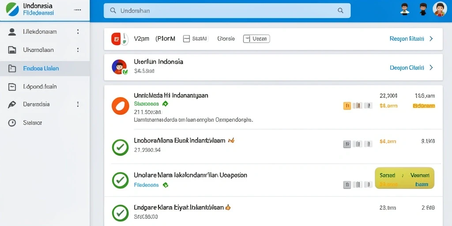Select the person icon for Ulekdonaiam
Viewport: 452px width, 226px height.
12,32
